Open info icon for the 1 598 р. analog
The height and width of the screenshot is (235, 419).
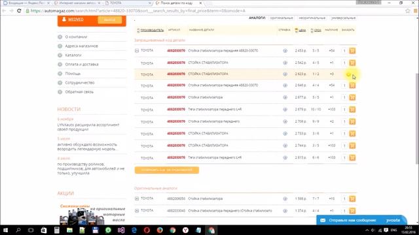[285, 198]
